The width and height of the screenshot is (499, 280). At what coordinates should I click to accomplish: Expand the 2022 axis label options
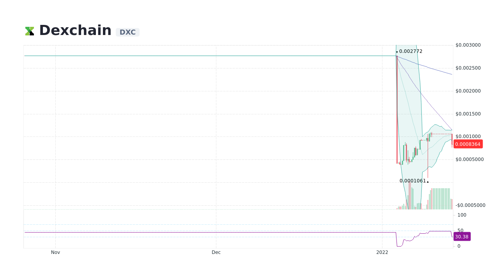382,252
